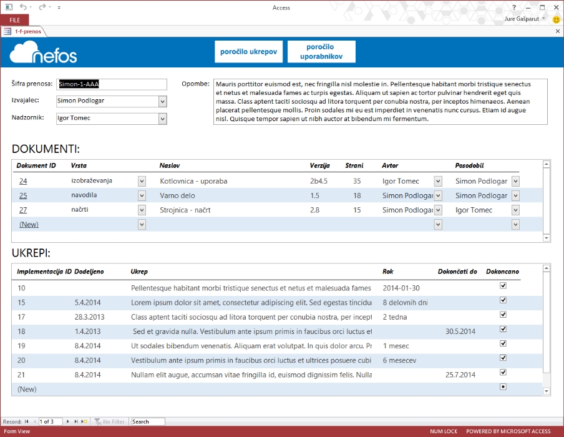Click UKREPI scrollbar up arrow
564x437 pixels.
tap(547, 268)
